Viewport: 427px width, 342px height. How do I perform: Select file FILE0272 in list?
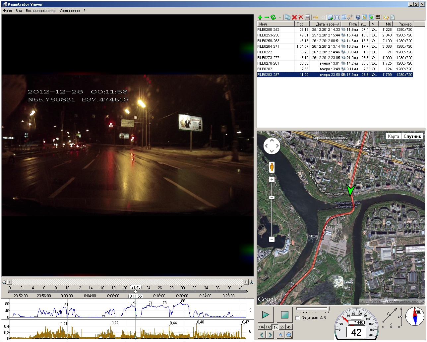(x=335, y=52)
